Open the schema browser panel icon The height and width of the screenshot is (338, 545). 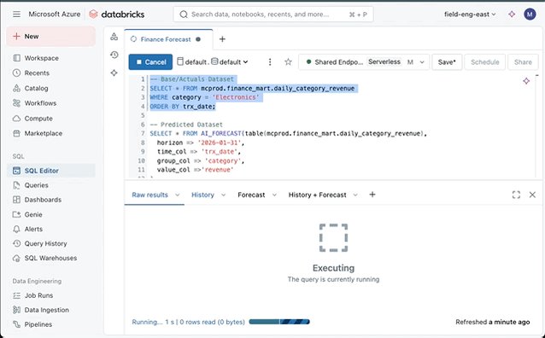pyautogui.click(x=114, y=37)
